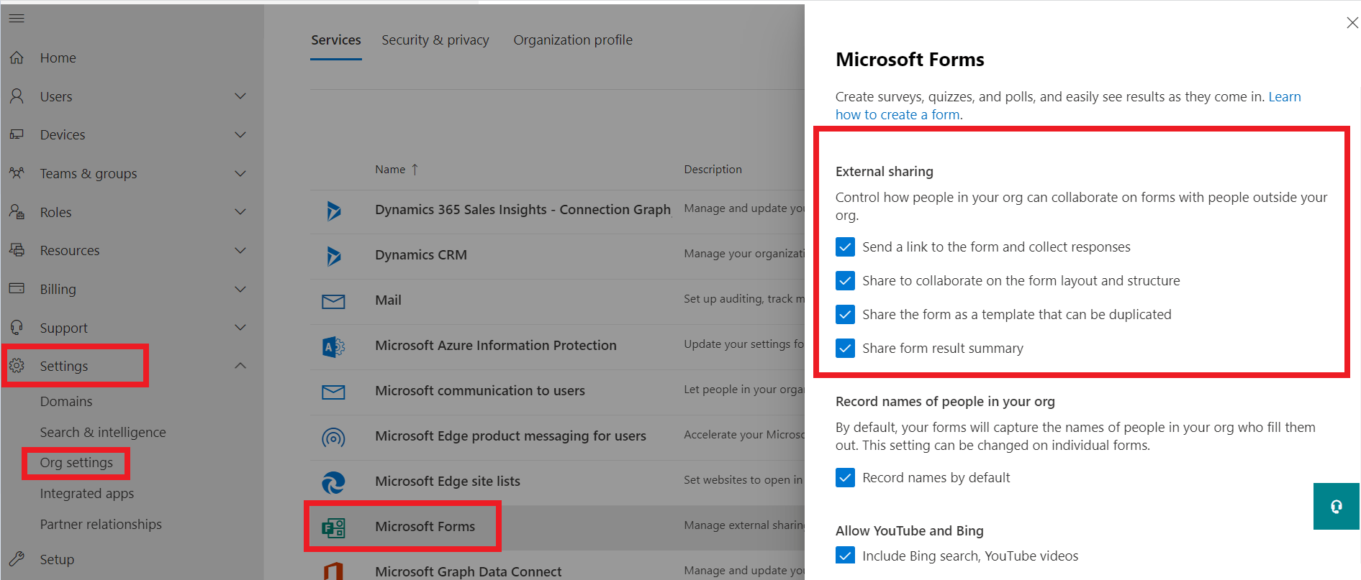The image size is (1361, 580).
Task: Open Domains under Settings
Action: pos(66,402)
